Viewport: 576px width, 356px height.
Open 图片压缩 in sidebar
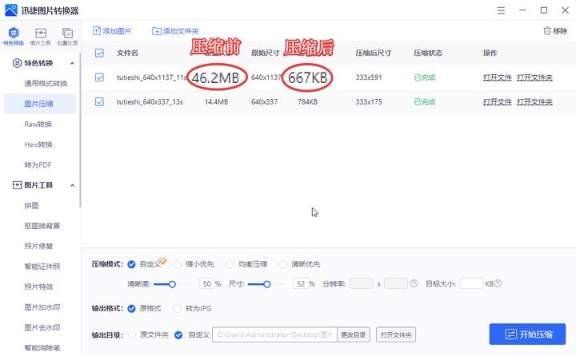pos(40,104)
